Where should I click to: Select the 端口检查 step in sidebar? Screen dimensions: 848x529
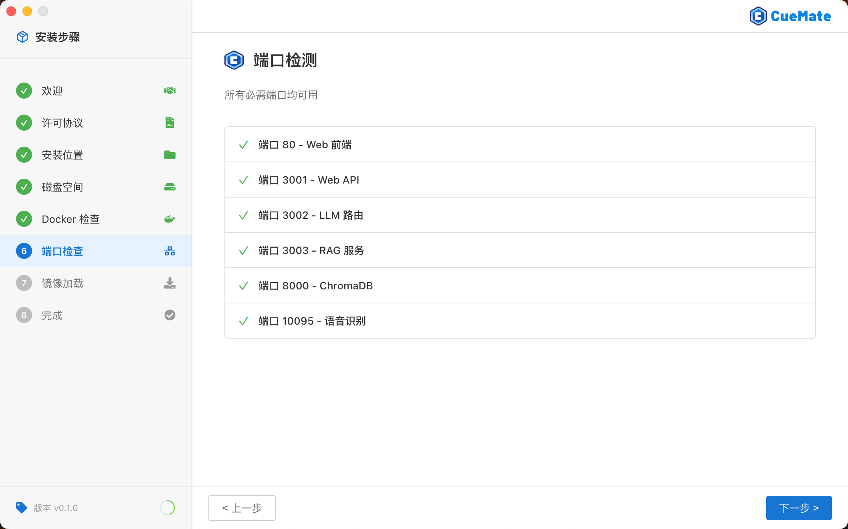[x=63, y=251]
